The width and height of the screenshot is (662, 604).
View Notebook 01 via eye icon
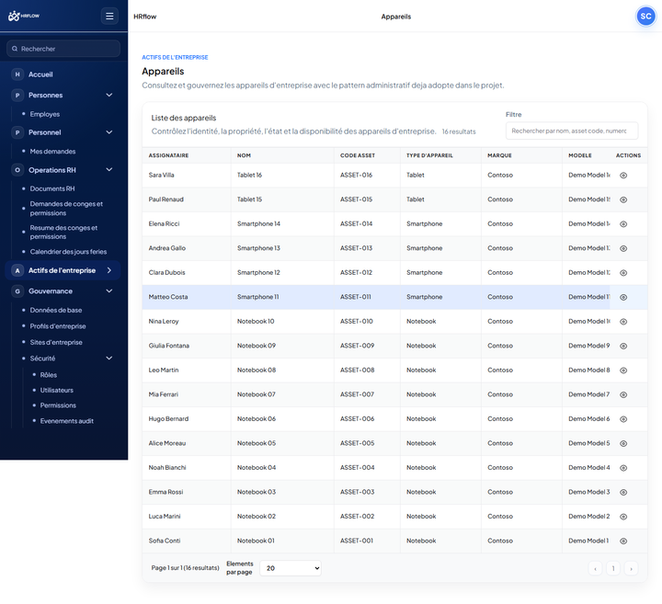pos(623,541)
